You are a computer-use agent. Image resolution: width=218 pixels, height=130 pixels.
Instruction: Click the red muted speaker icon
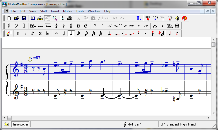coord(184,18)
